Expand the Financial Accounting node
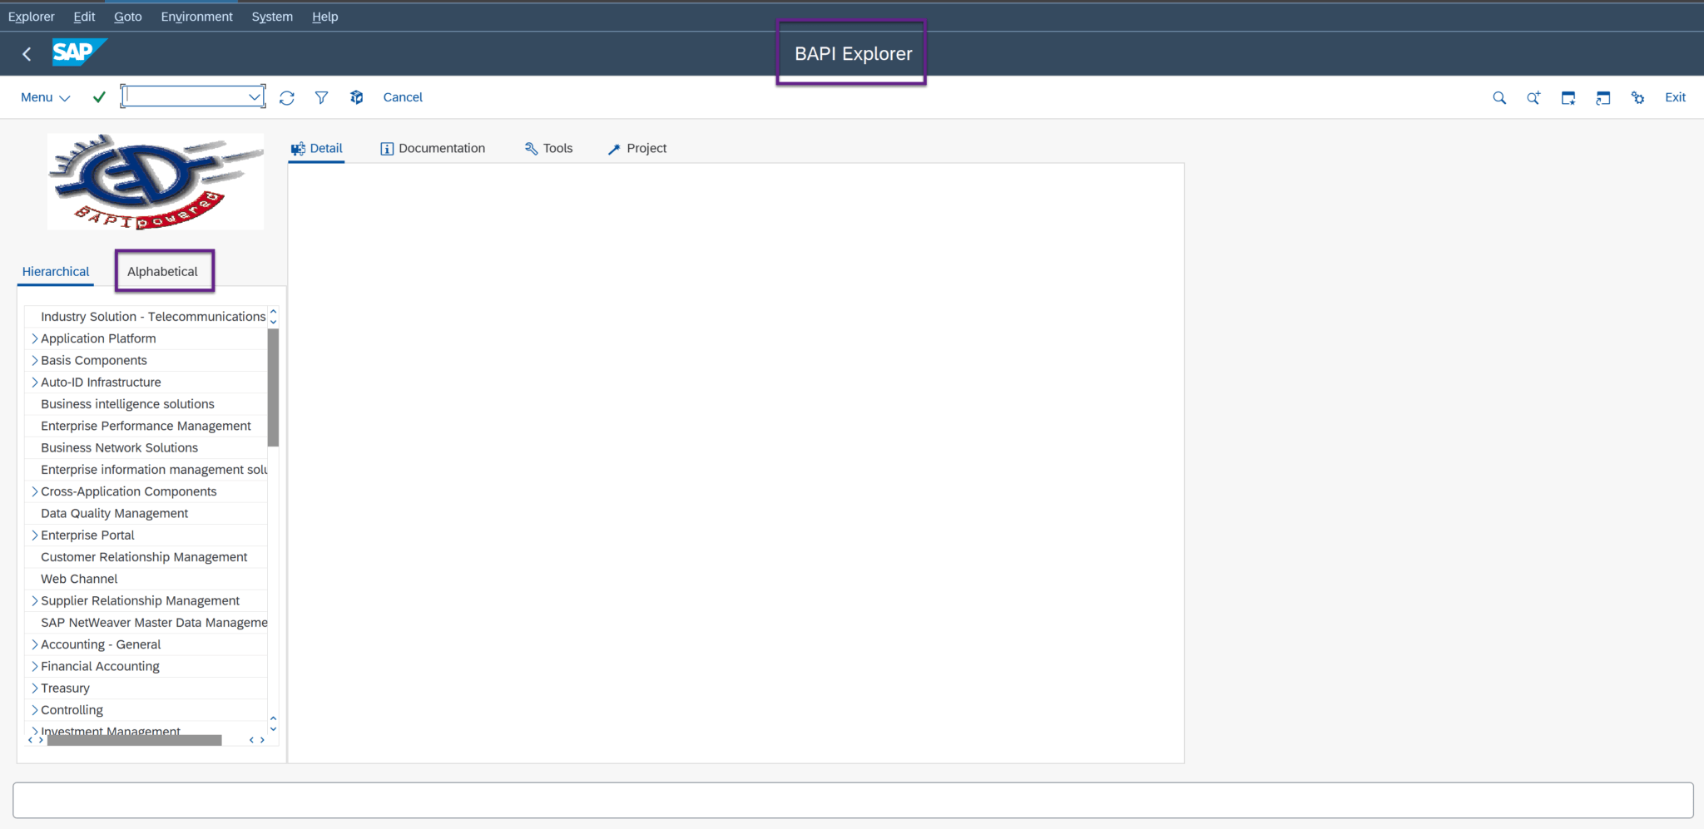The image size is (1704, 829). tap(34, 666)
